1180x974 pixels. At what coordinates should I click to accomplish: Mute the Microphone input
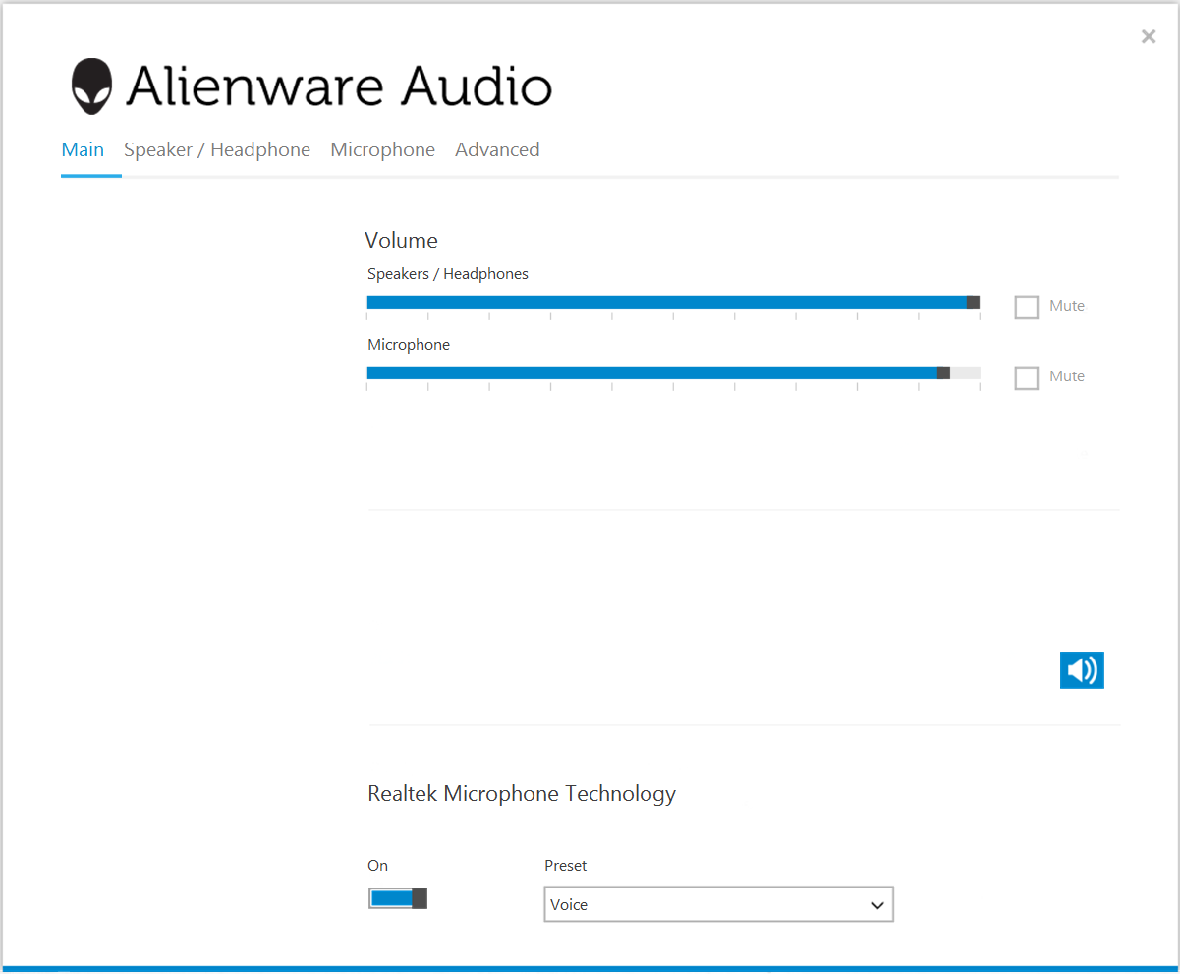(x=1027, y=377)
